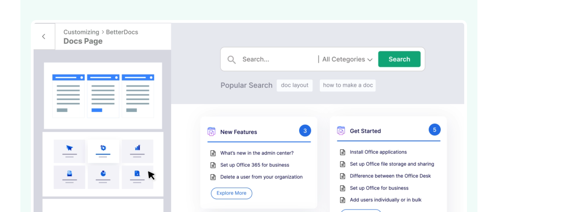Viewport: 575px width, 212px height.
Task: Select the 'doc layout' popular search tag
Action: [294, 85]
